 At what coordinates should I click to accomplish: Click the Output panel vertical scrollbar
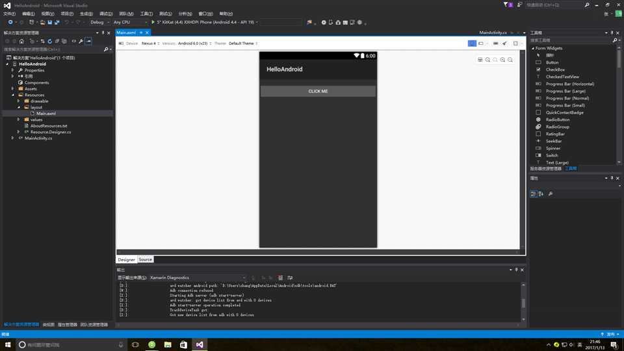point(523,302)
